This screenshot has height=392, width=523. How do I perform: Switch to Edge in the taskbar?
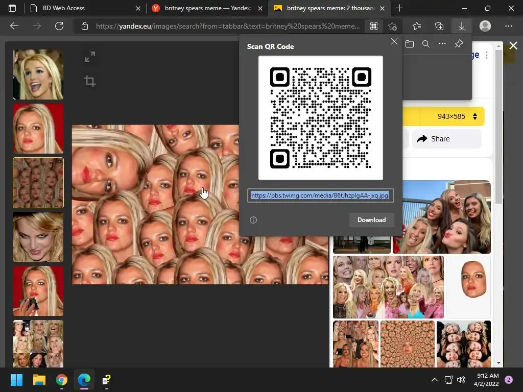point(84,380)
